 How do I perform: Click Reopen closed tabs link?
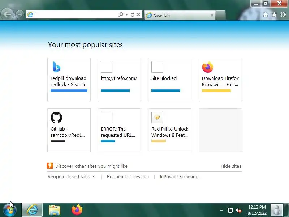[x=69, y=176]
